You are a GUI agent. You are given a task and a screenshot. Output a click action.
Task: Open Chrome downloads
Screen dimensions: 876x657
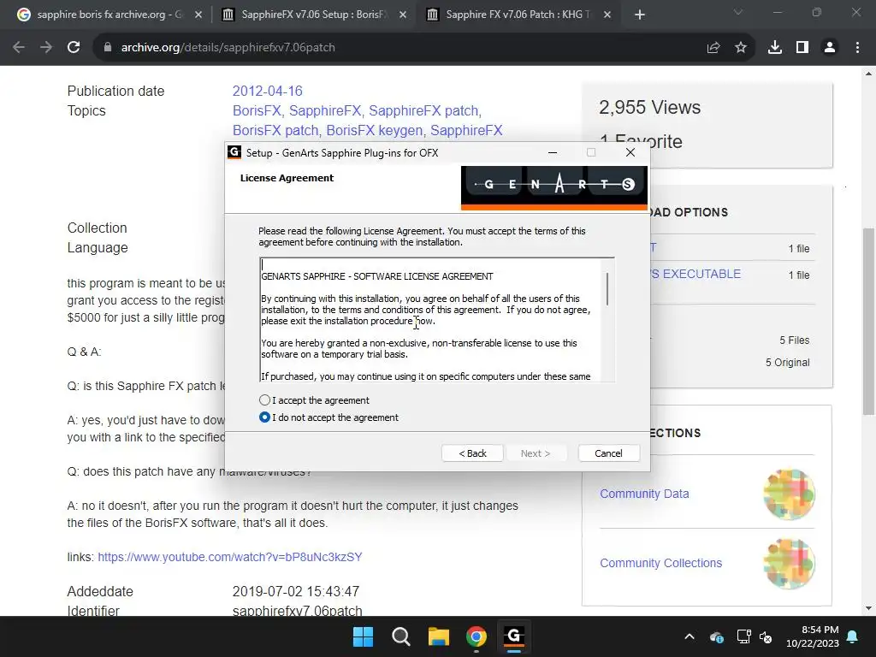coord(775,48)
